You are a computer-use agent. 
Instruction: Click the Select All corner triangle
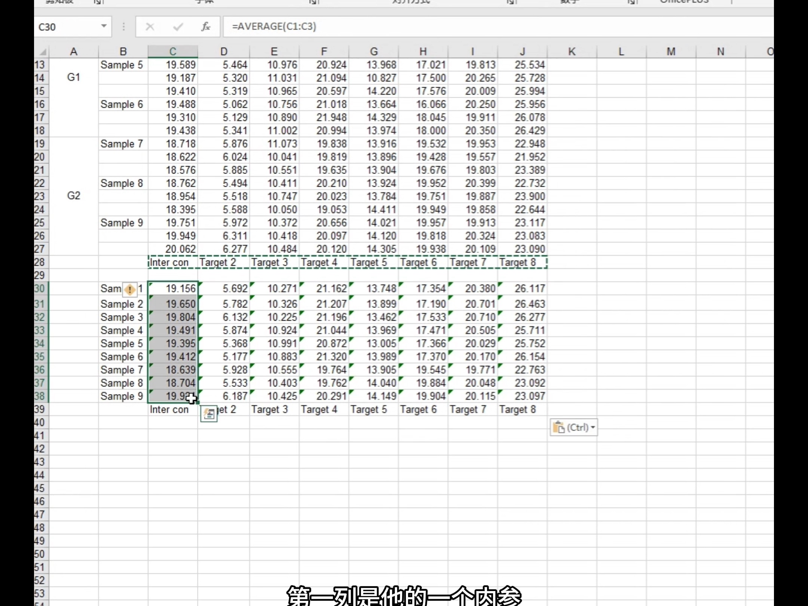pyautogui.click(x=43, y=52)
